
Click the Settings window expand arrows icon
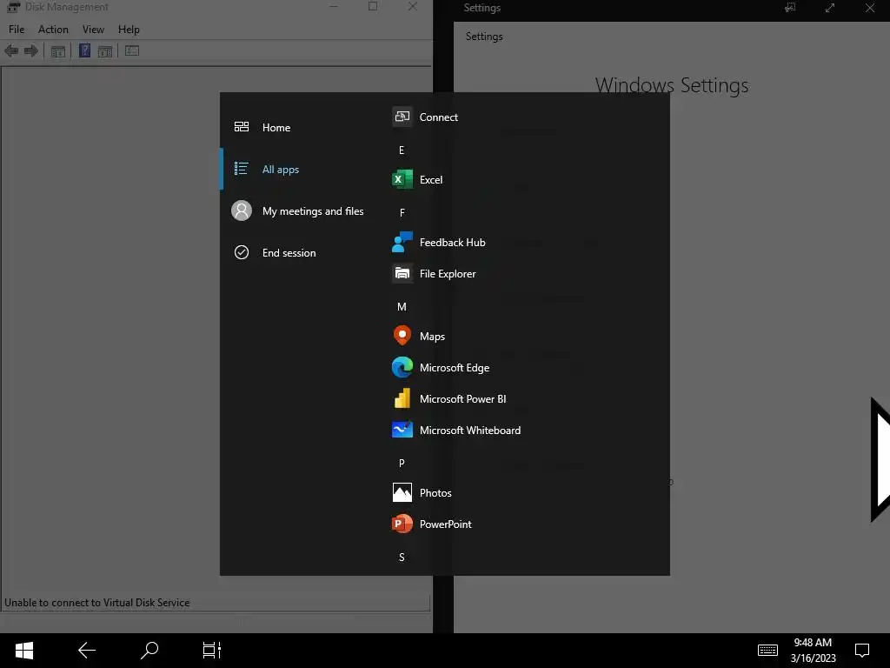coord(830,8)
